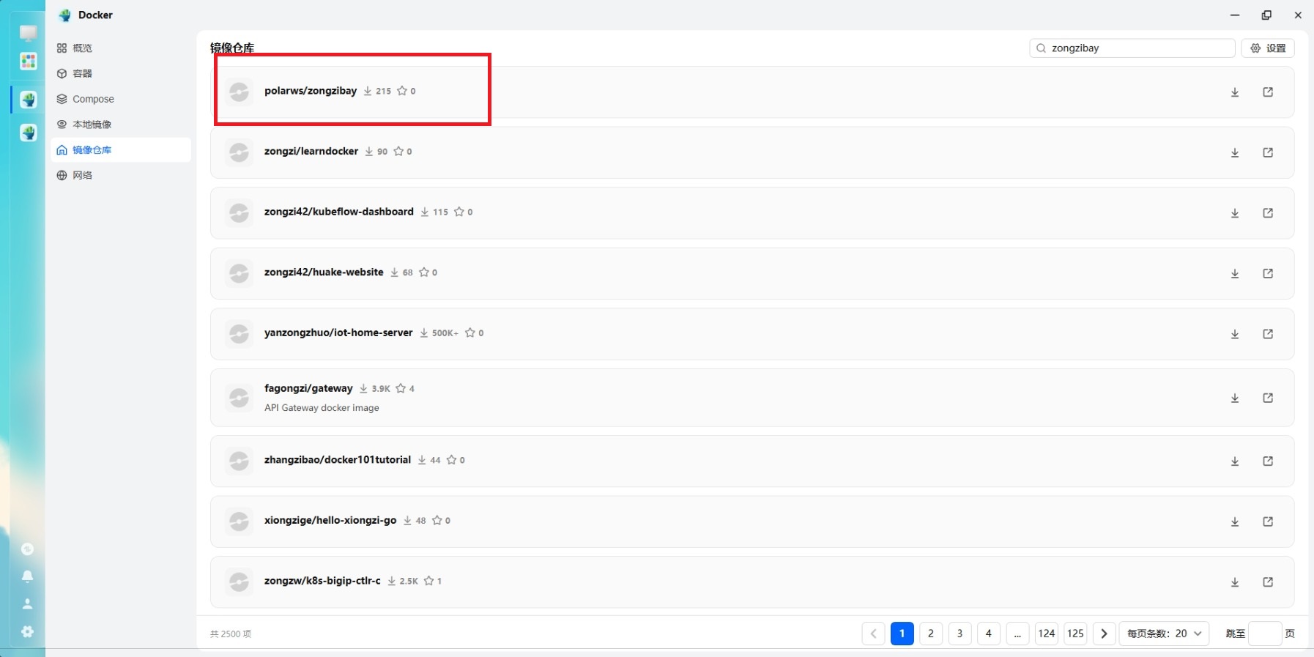Click the zongzi42/huake-website repository name
The image size is (1314, 657).
click(x=324, y=272)
